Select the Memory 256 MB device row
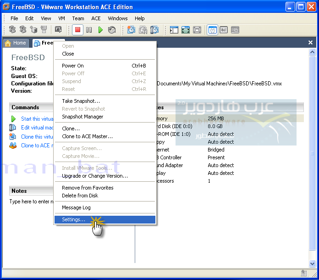The height and width of the screenshot is (280, 319). pos(230,118)
